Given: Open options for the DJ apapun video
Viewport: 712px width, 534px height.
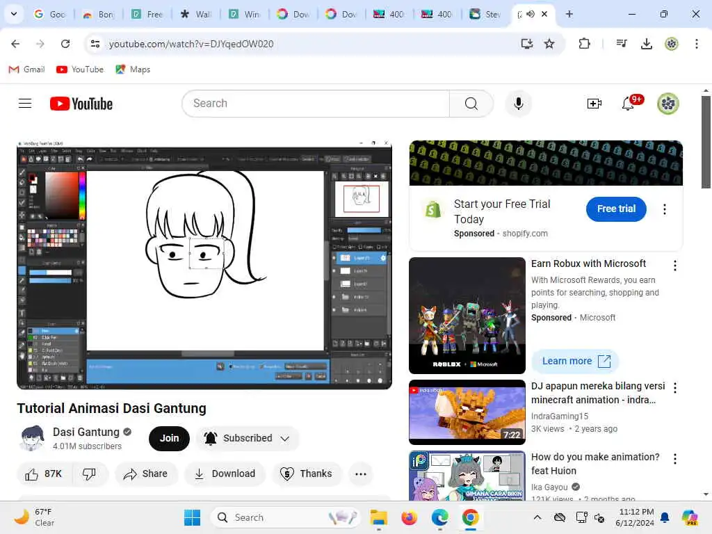Looking at the screenshot, I should 674,388.
